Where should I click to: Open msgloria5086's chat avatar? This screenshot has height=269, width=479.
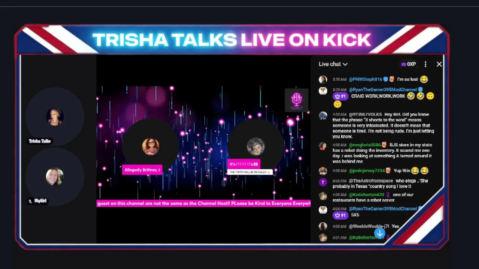pyautogui.click(x=323, y=146)
